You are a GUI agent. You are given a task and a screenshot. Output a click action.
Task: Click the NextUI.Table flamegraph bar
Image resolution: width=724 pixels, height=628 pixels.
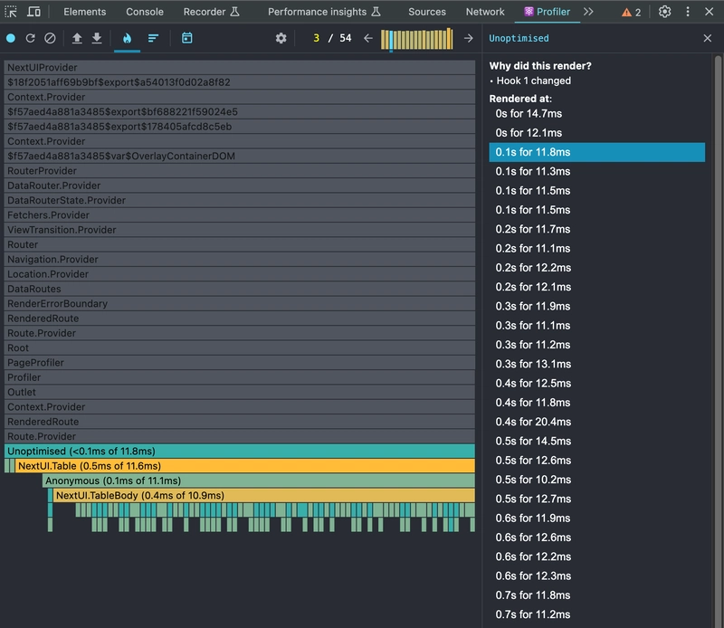pyautogui.click(x=244, y=466)
